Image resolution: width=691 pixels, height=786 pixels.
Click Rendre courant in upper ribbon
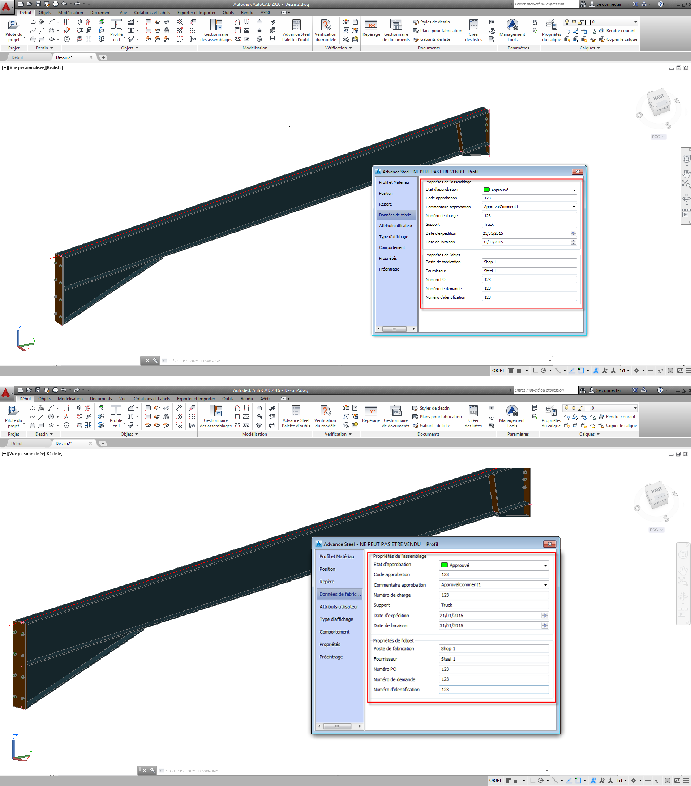[617, 31]
